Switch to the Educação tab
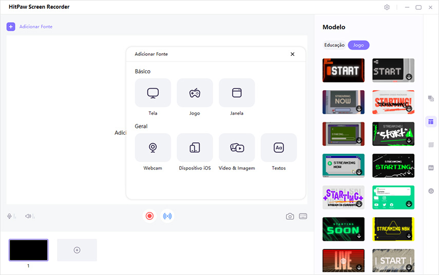439x275 pixels. pyautogui.click(x=334, y=45)
